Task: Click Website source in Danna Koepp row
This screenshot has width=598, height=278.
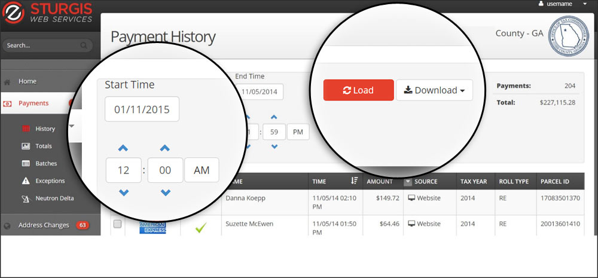Action: point(424,198)
